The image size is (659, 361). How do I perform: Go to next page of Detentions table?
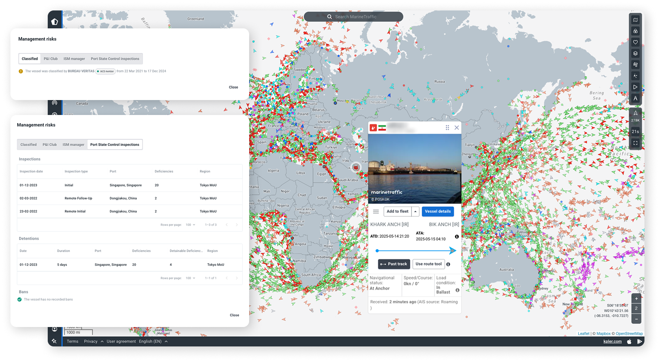point(236,278)
